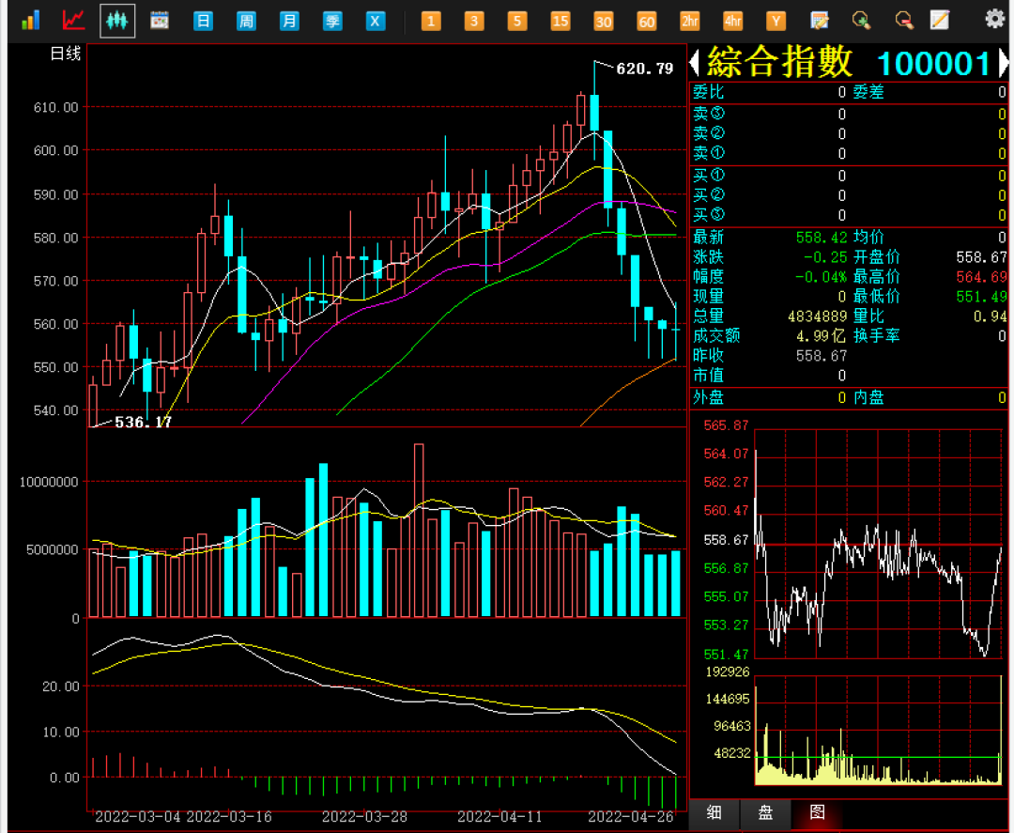Screen dimensions: 1014x833
Task: Open the calendar edit icon
Action: tap(820, 21)
